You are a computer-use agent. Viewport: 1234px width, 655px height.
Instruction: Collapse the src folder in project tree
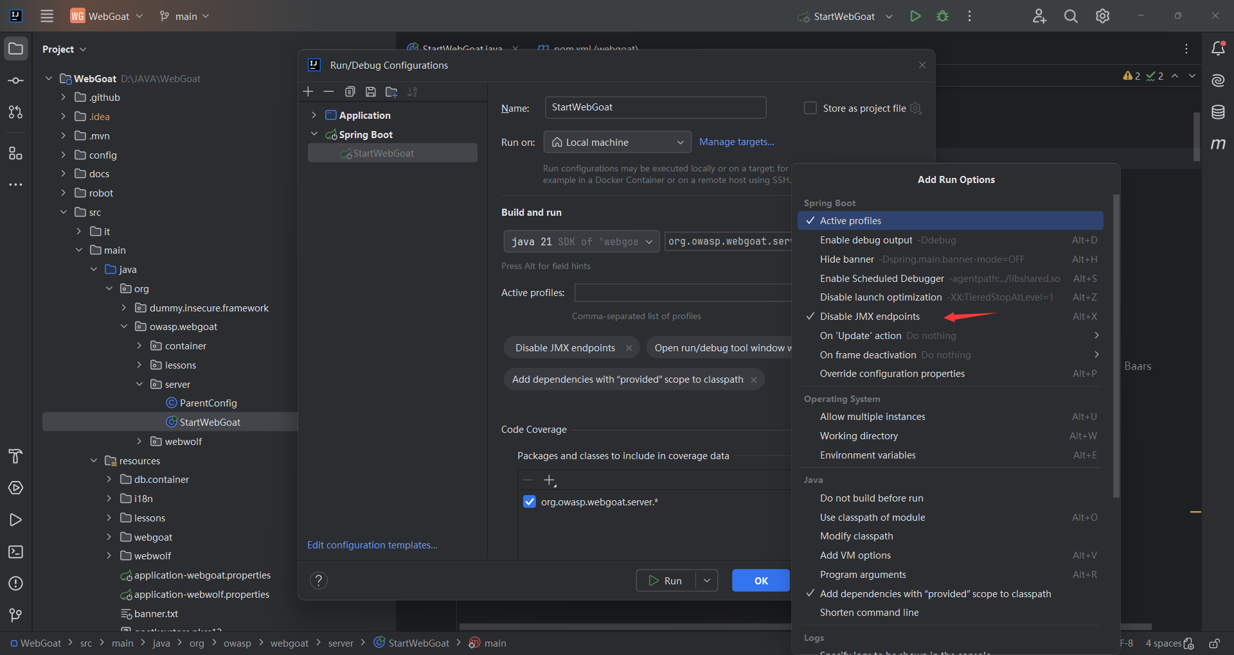(x=63, y=212)
